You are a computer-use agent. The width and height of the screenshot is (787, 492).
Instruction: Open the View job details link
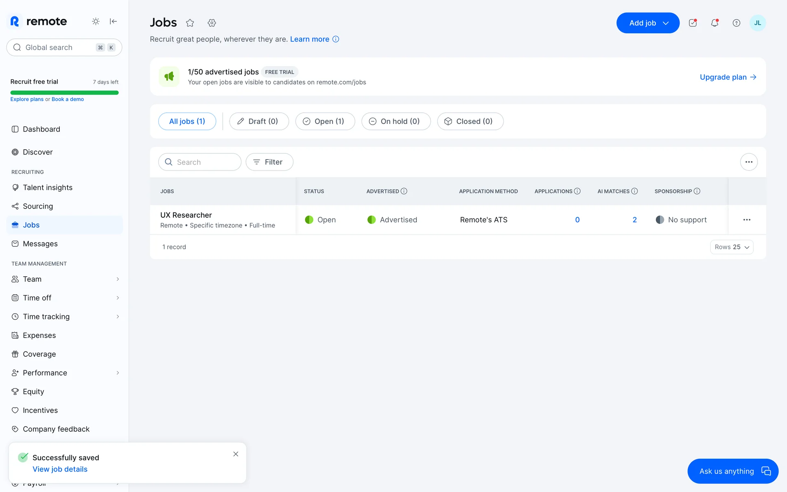tap(60, 469)
